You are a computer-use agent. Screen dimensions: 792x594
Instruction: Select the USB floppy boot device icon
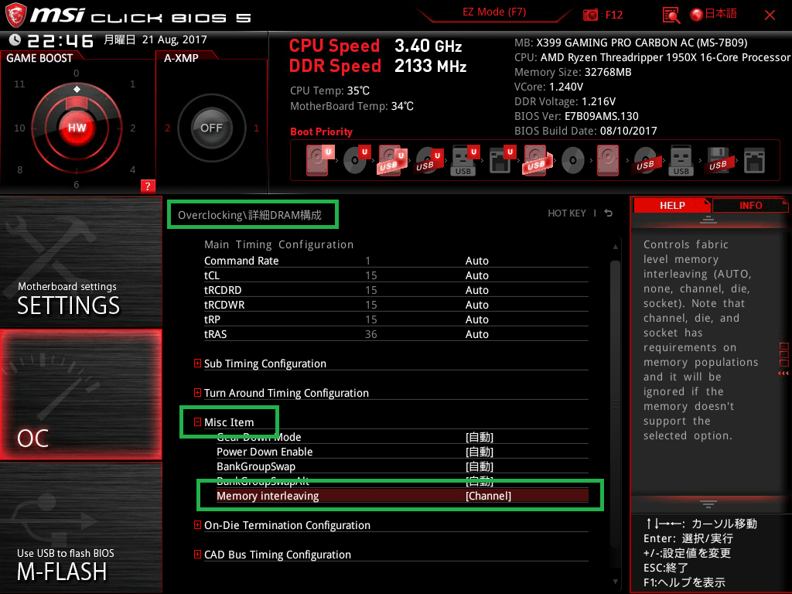pyautogui.click(x=718, y=161)
